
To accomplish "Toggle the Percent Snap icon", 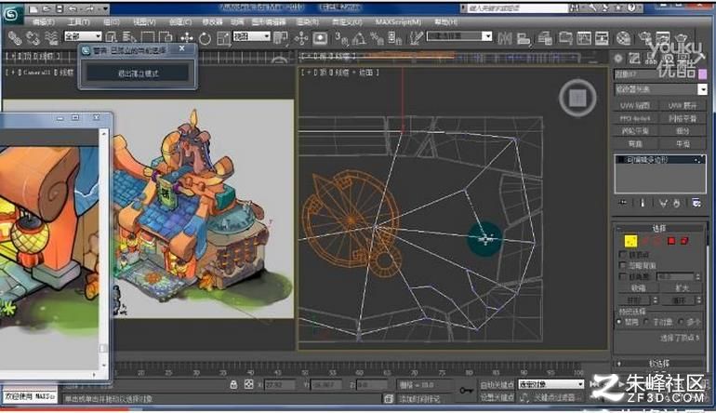I will coord(377,38).
